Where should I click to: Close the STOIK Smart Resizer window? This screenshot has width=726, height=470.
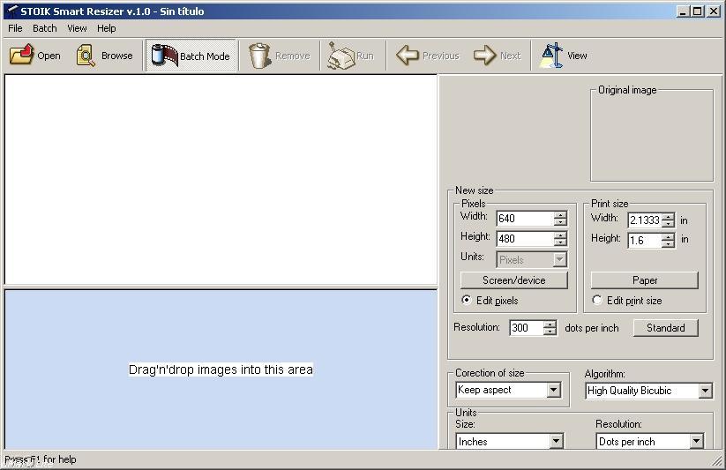714,11
